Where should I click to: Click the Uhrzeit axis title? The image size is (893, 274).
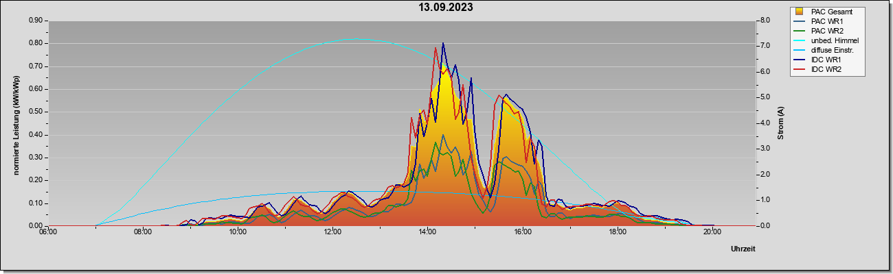(743, 249)
